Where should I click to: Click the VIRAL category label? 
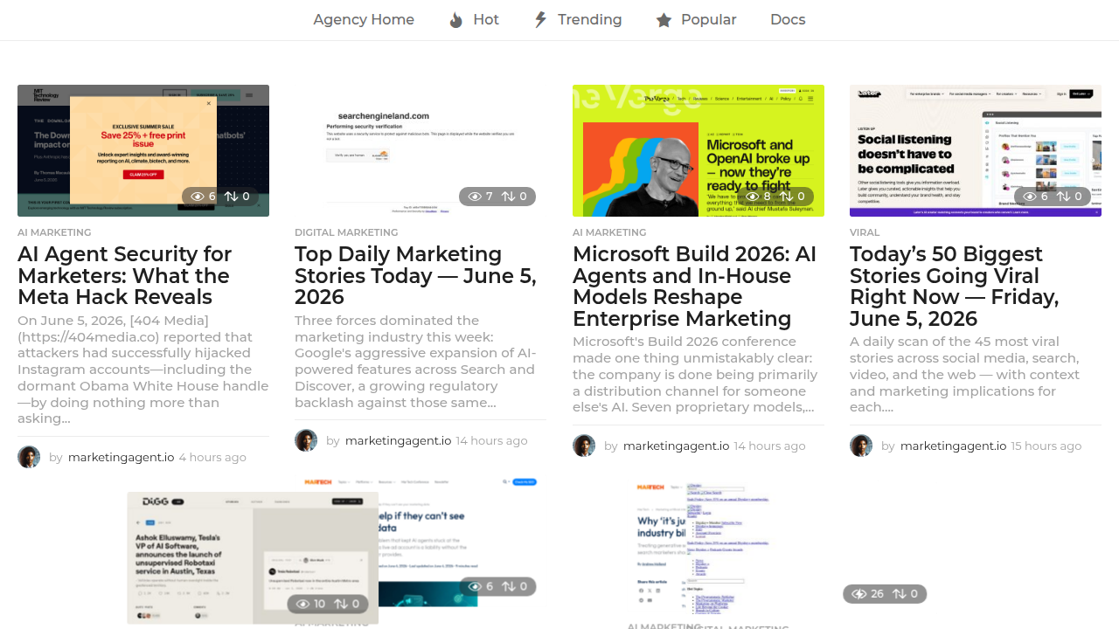coord(865,232)
